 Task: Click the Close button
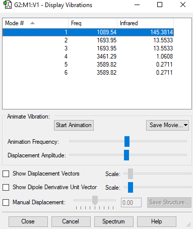tap(28, 221)
